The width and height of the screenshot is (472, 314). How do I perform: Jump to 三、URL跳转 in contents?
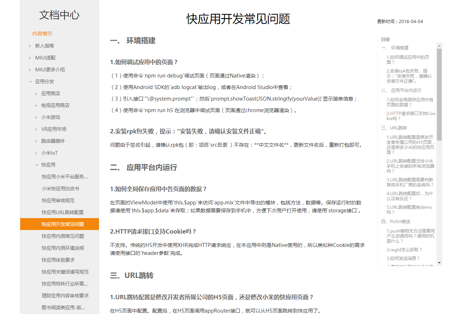394,128
